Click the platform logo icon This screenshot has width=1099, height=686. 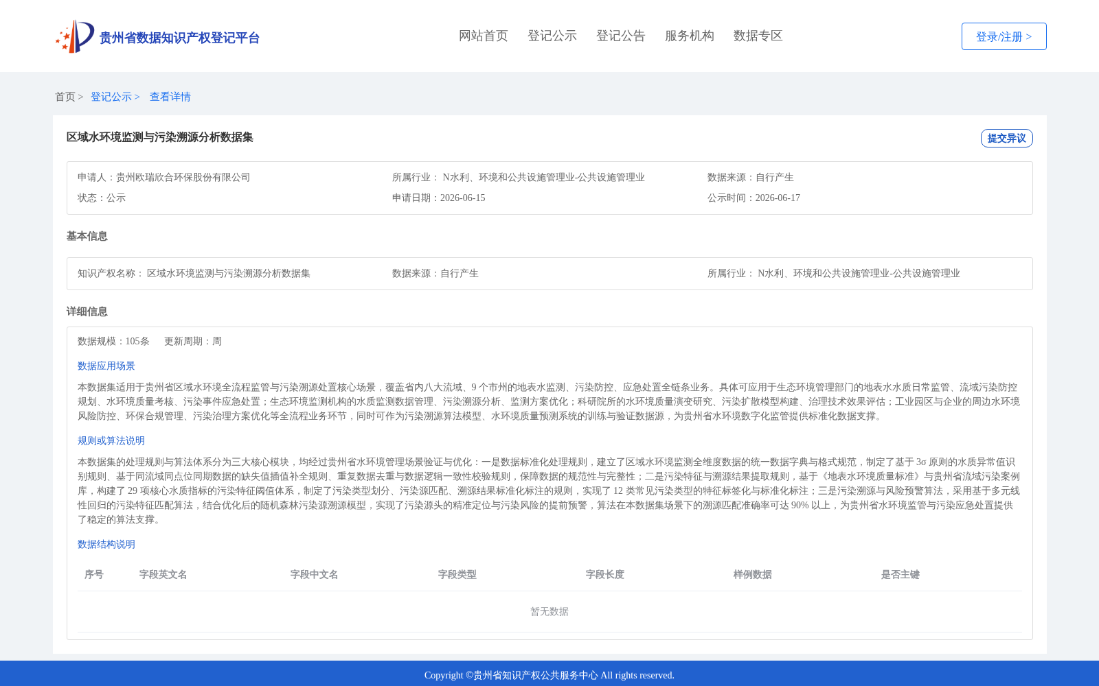point(75,36)
